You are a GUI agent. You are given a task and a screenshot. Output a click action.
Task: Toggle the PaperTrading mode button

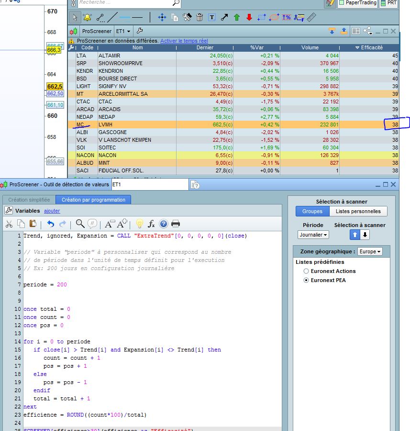pyautogui.click(x=357, y=3)
